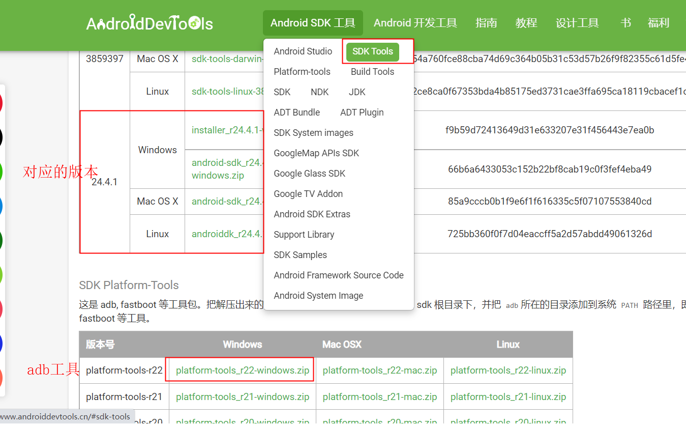Click hash f9b59d72413649d31e633207e31f456443e7ea0b

coord(550,130)
